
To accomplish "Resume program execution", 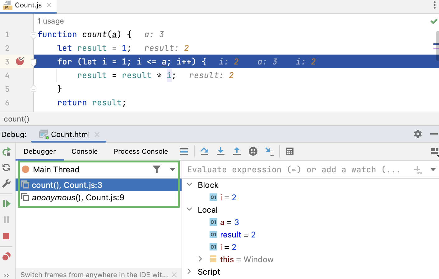I will click(x=7, y=204).
